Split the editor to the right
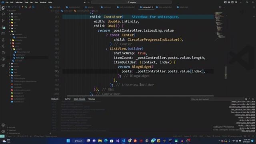 pos(220,7)
